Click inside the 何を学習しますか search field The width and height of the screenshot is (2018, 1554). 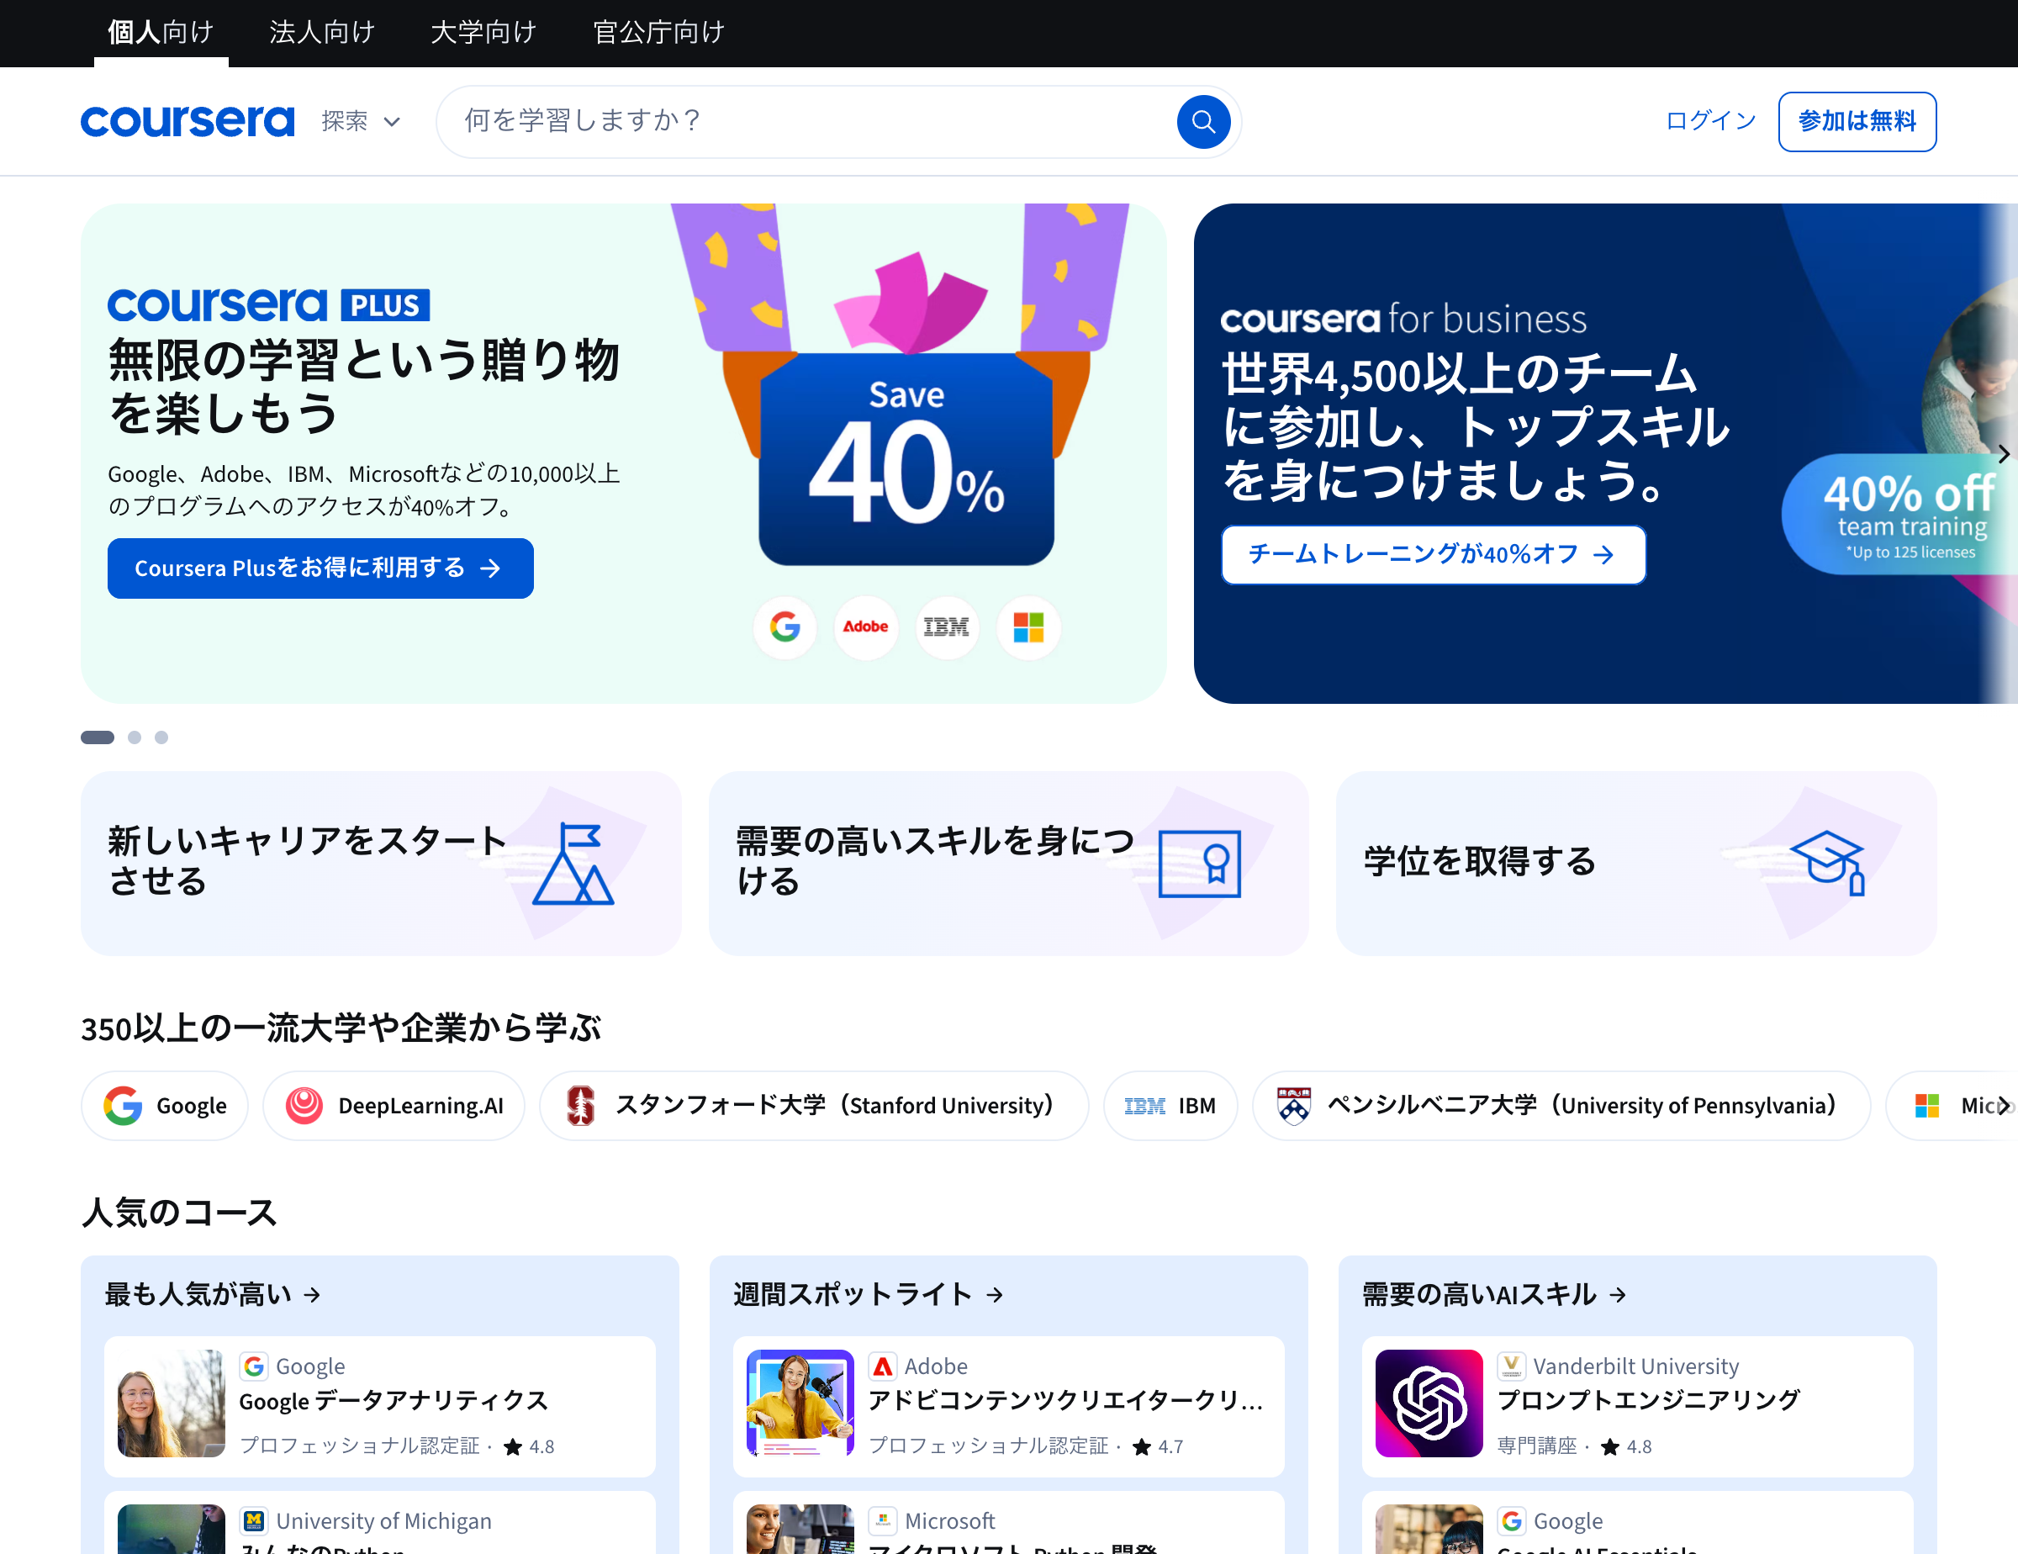[785, 121]
